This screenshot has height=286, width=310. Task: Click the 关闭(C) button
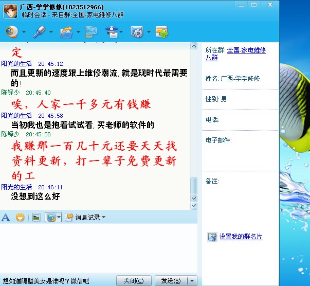(x=134, y=281)
